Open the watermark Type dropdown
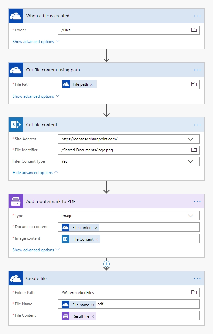 (190, 216)
